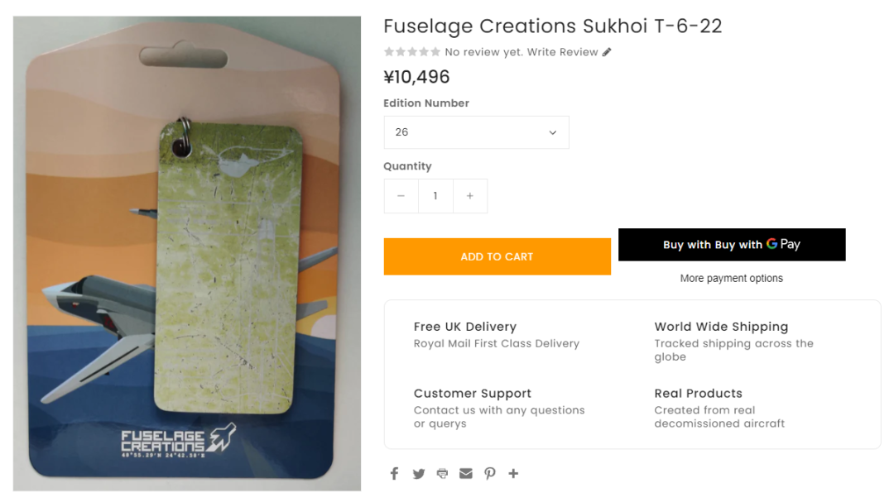
Task: Share product on Facebook
Action: click(394, 474)
